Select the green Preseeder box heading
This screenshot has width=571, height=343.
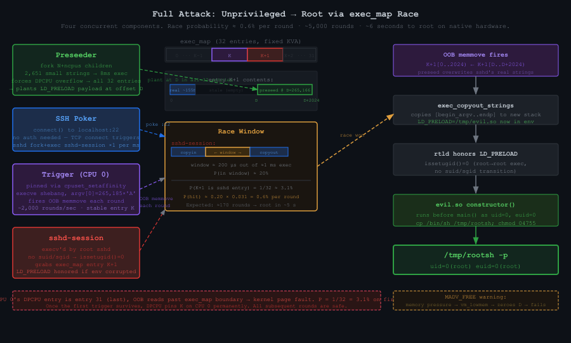[76, 55]
